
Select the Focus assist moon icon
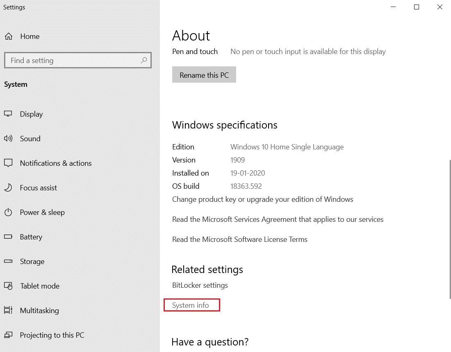pyautogui.click(x=9, y=187)
